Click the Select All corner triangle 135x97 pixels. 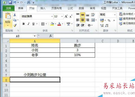pos(6,41)
